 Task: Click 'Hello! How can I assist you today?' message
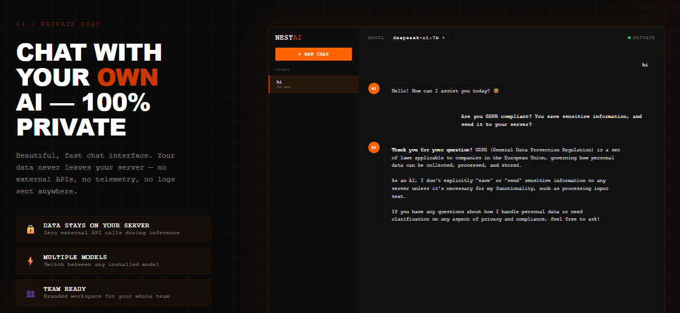(445, 91)
